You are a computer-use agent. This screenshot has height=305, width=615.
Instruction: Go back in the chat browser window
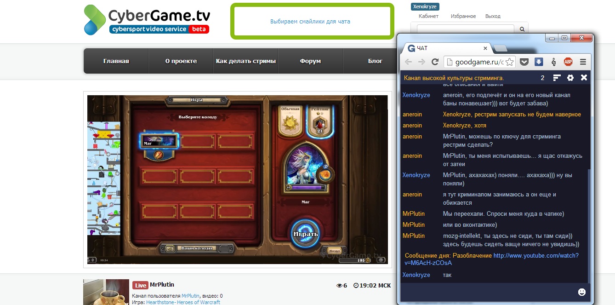pos(408,62)
